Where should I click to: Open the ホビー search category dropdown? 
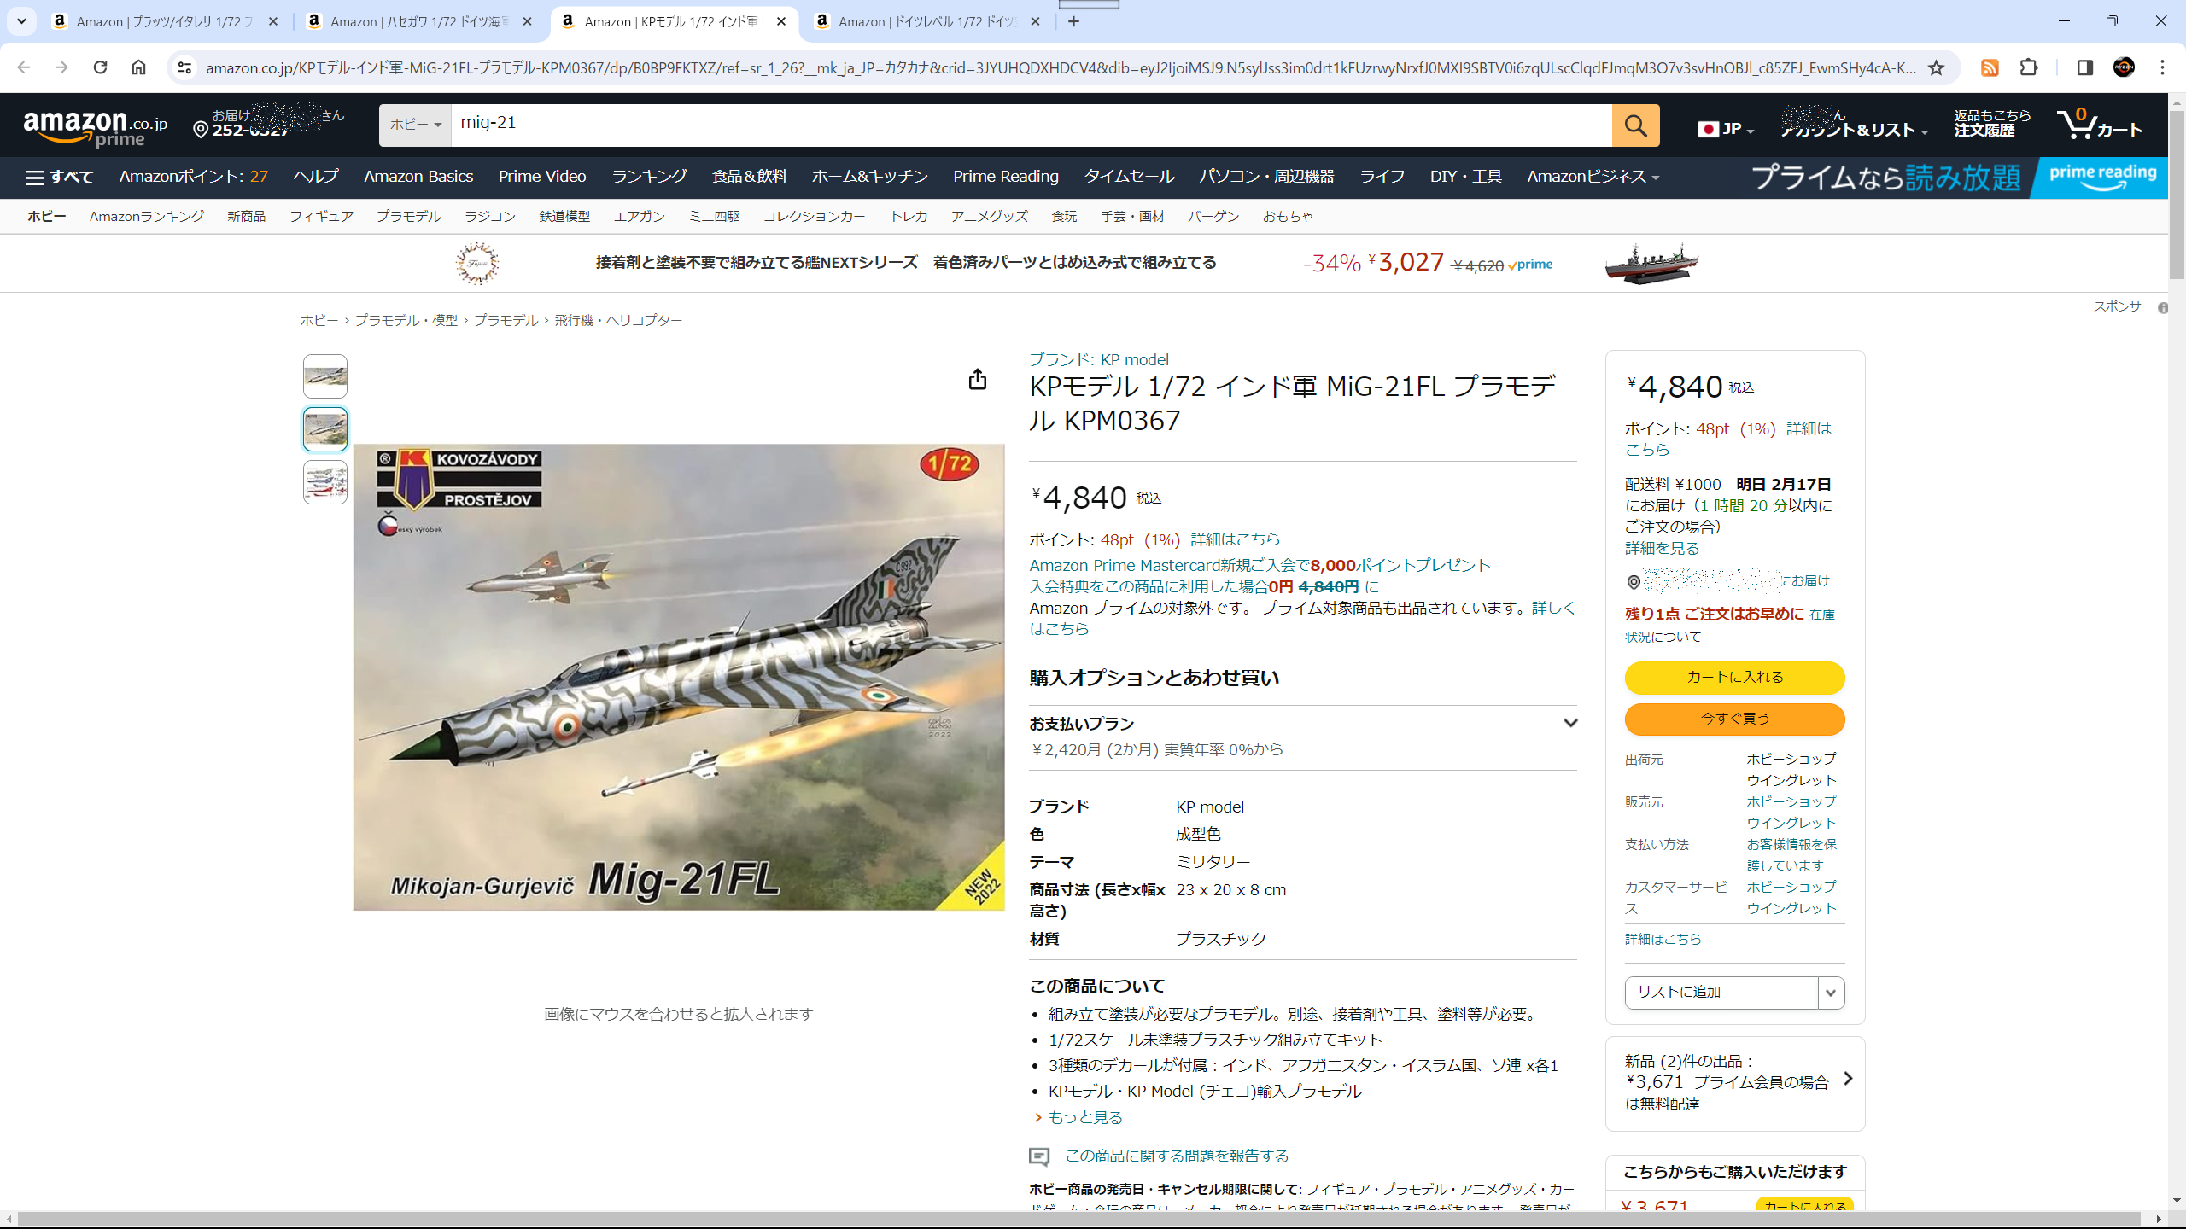(415, 125)
